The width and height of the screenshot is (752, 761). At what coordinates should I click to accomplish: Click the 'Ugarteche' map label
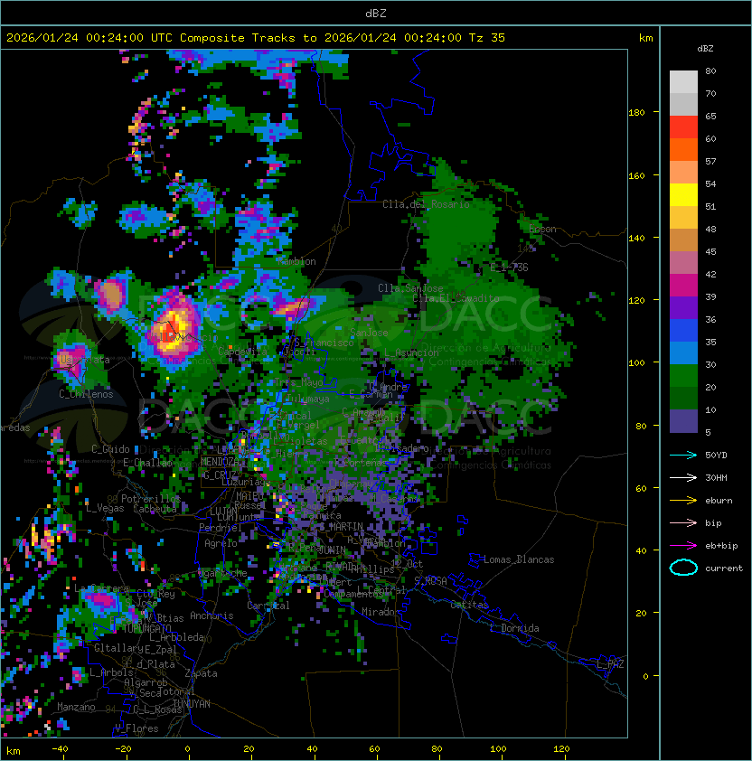pos(223,573)
